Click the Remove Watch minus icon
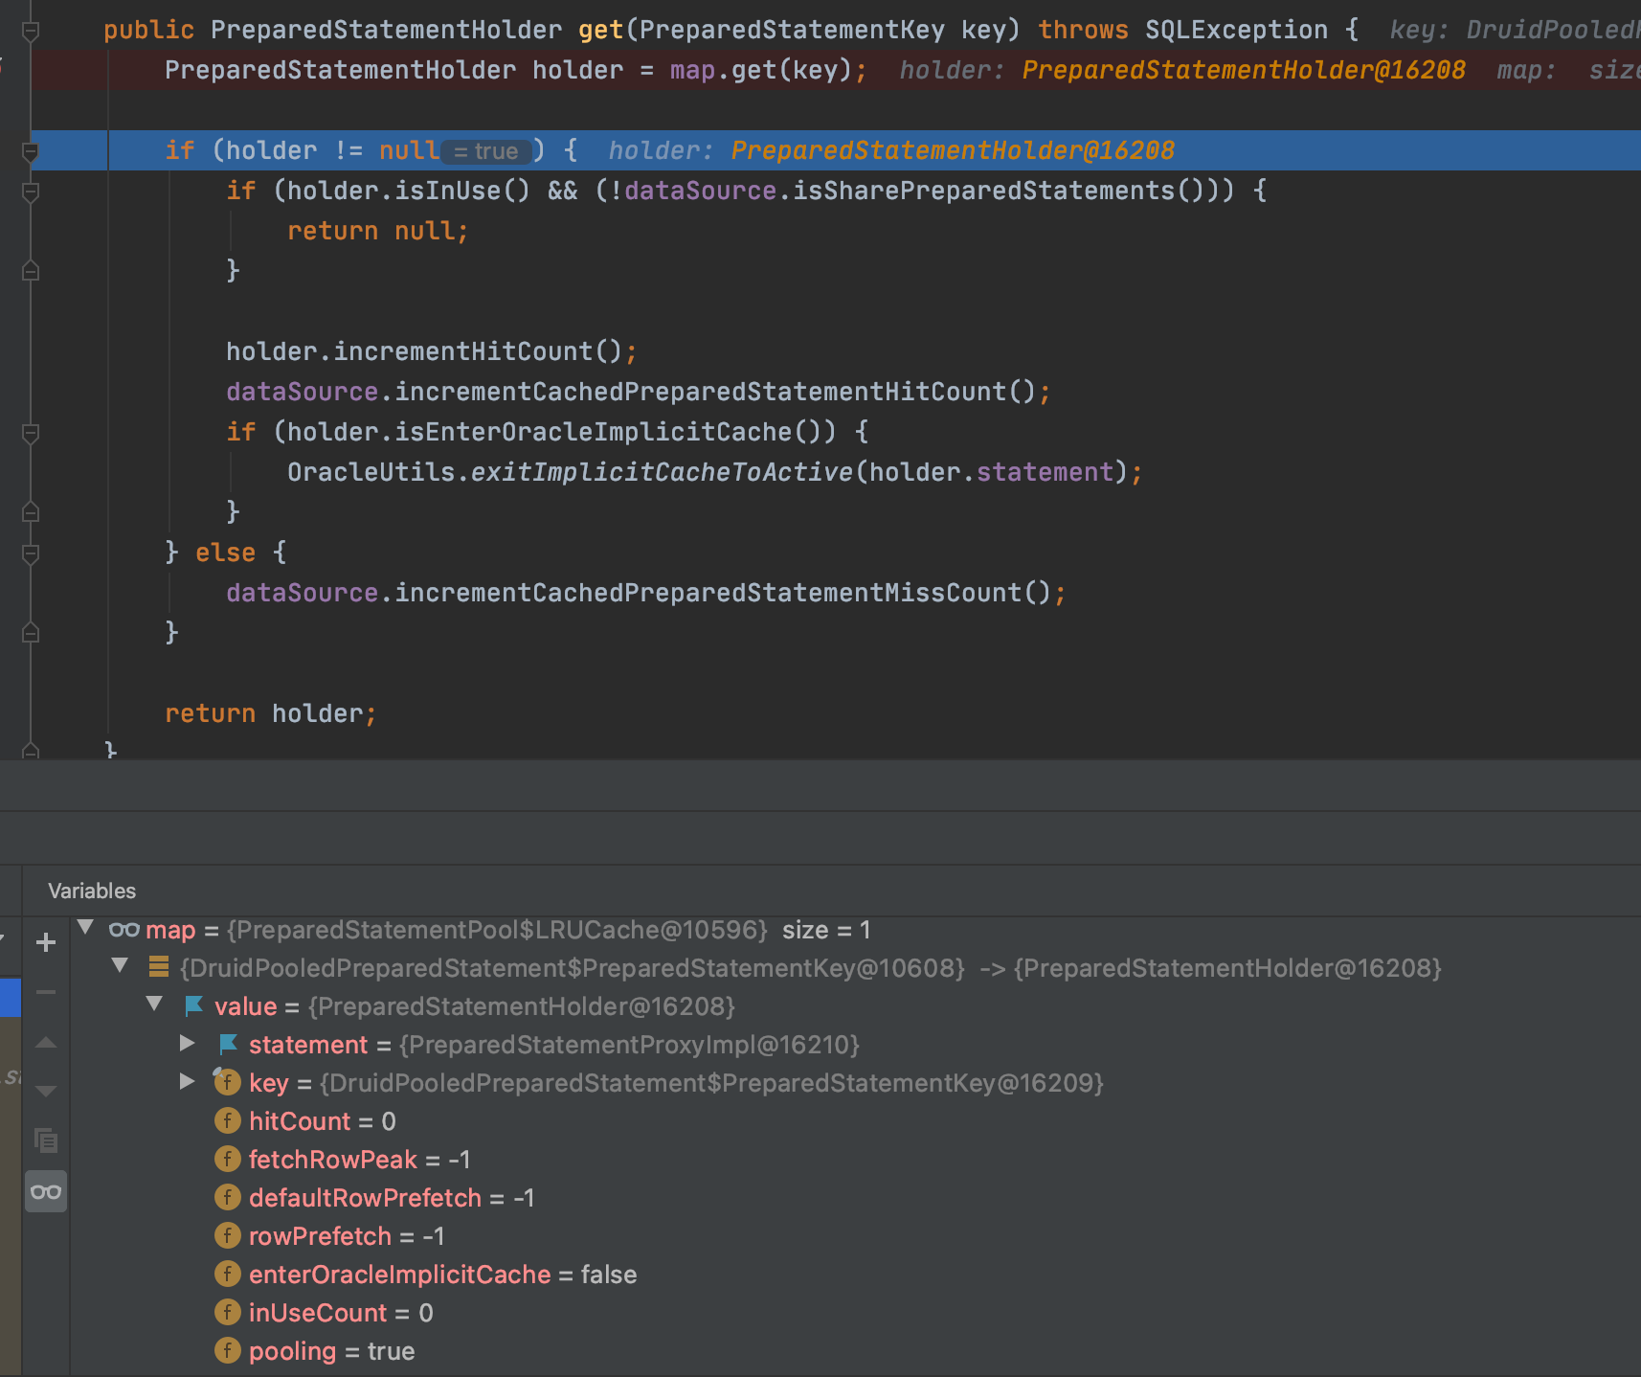This screenshot has width=1641, height=1377. pos(45,992)
